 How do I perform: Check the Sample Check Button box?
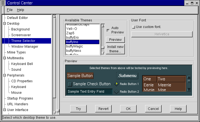click(70, 84)
